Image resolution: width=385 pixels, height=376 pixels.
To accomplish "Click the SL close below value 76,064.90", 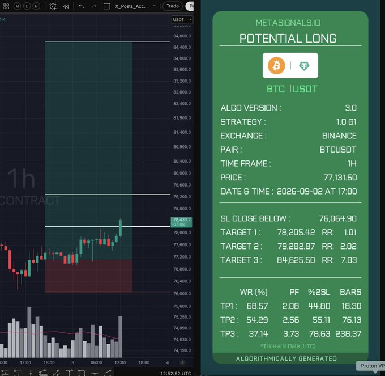I will click(x=337, y=218).
